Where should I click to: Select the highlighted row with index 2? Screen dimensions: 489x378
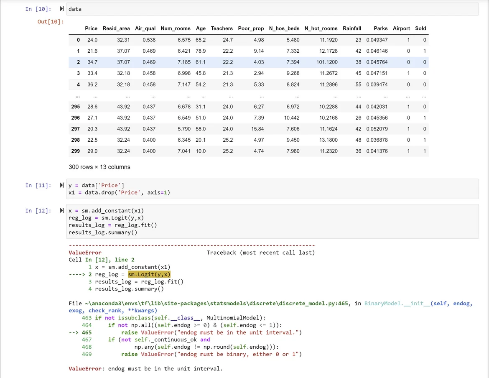pyautogui.click(x=78, y=62)
